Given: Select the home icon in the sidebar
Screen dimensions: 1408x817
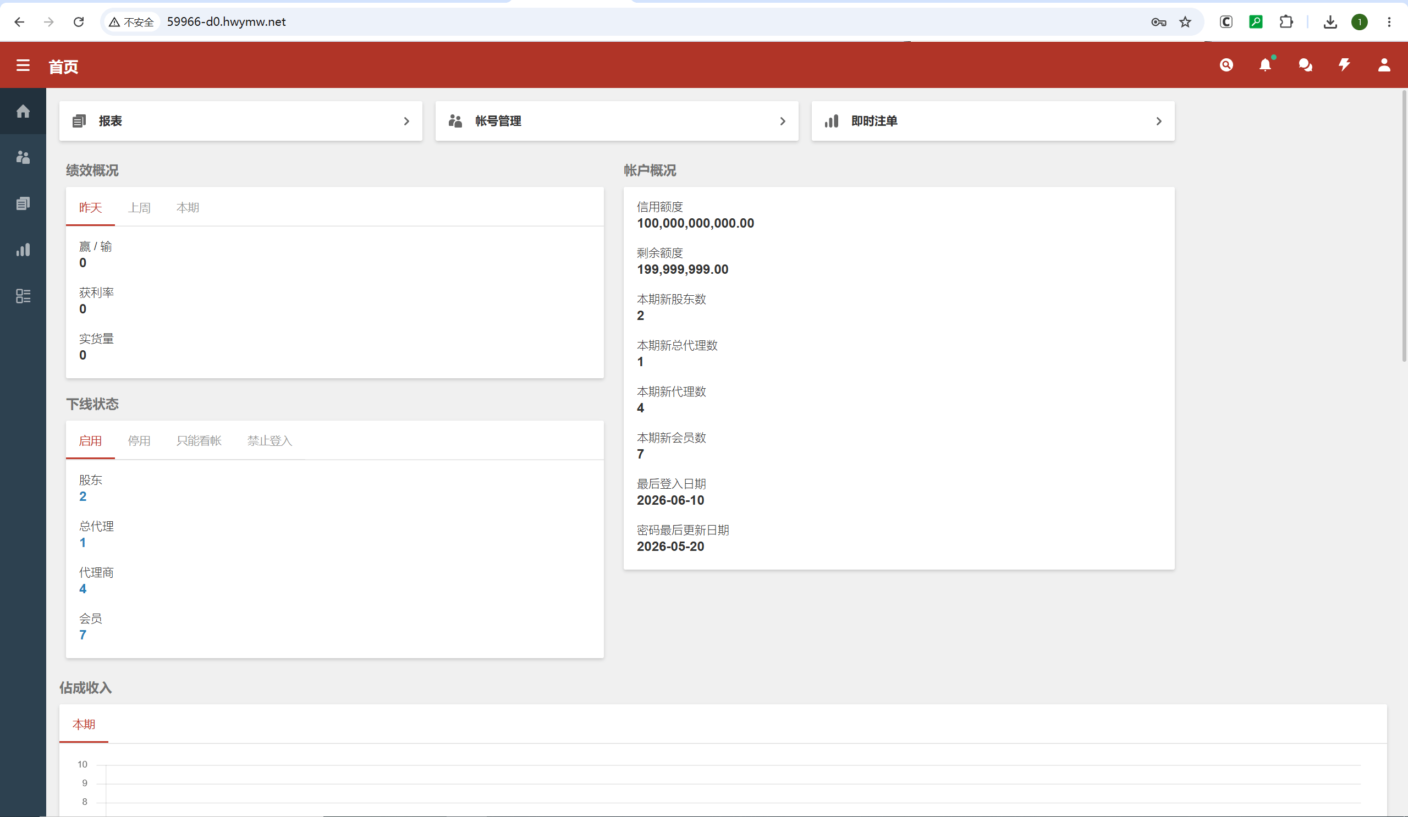Looking at the screenshot, I should pyautogui.click(x=23, y=111).
